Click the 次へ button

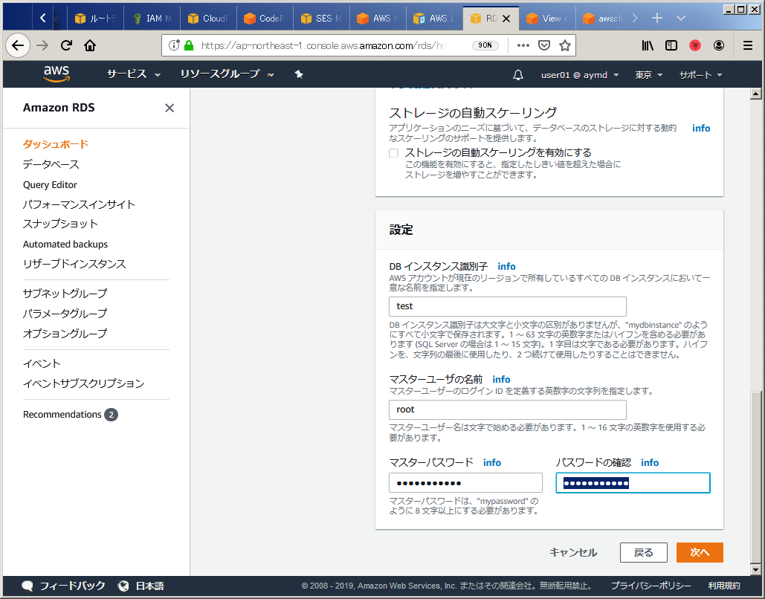click(700, 552)
